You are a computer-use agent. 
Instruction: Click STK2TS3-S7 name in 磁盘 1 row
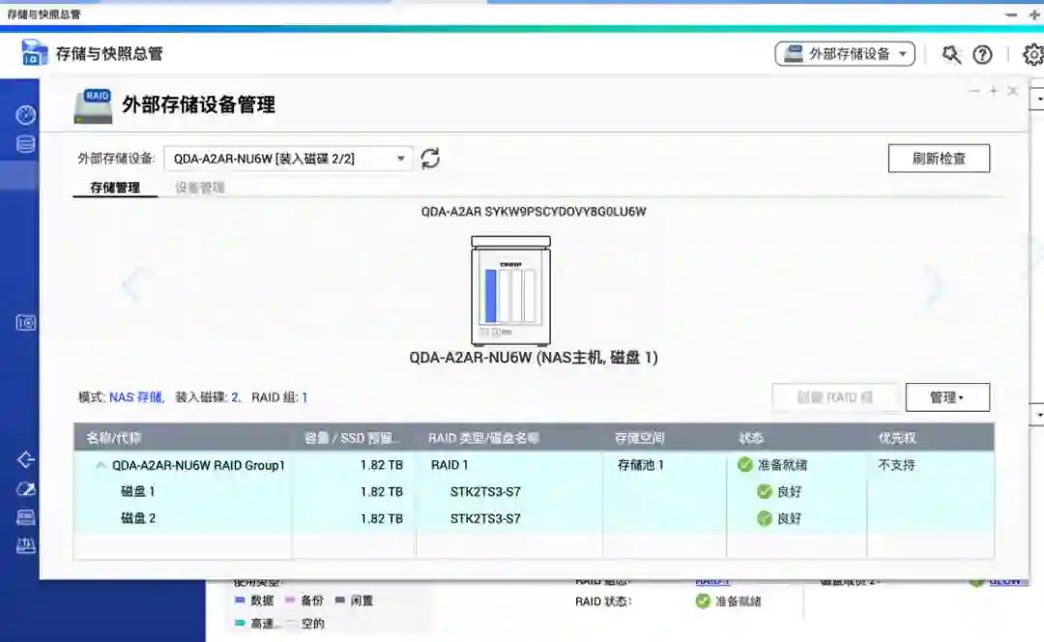[485, 491]
